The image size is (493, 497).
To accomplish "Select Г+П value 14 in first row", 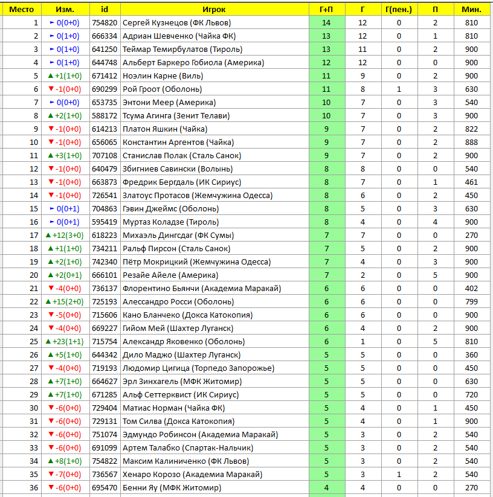I will coord(326,23).
